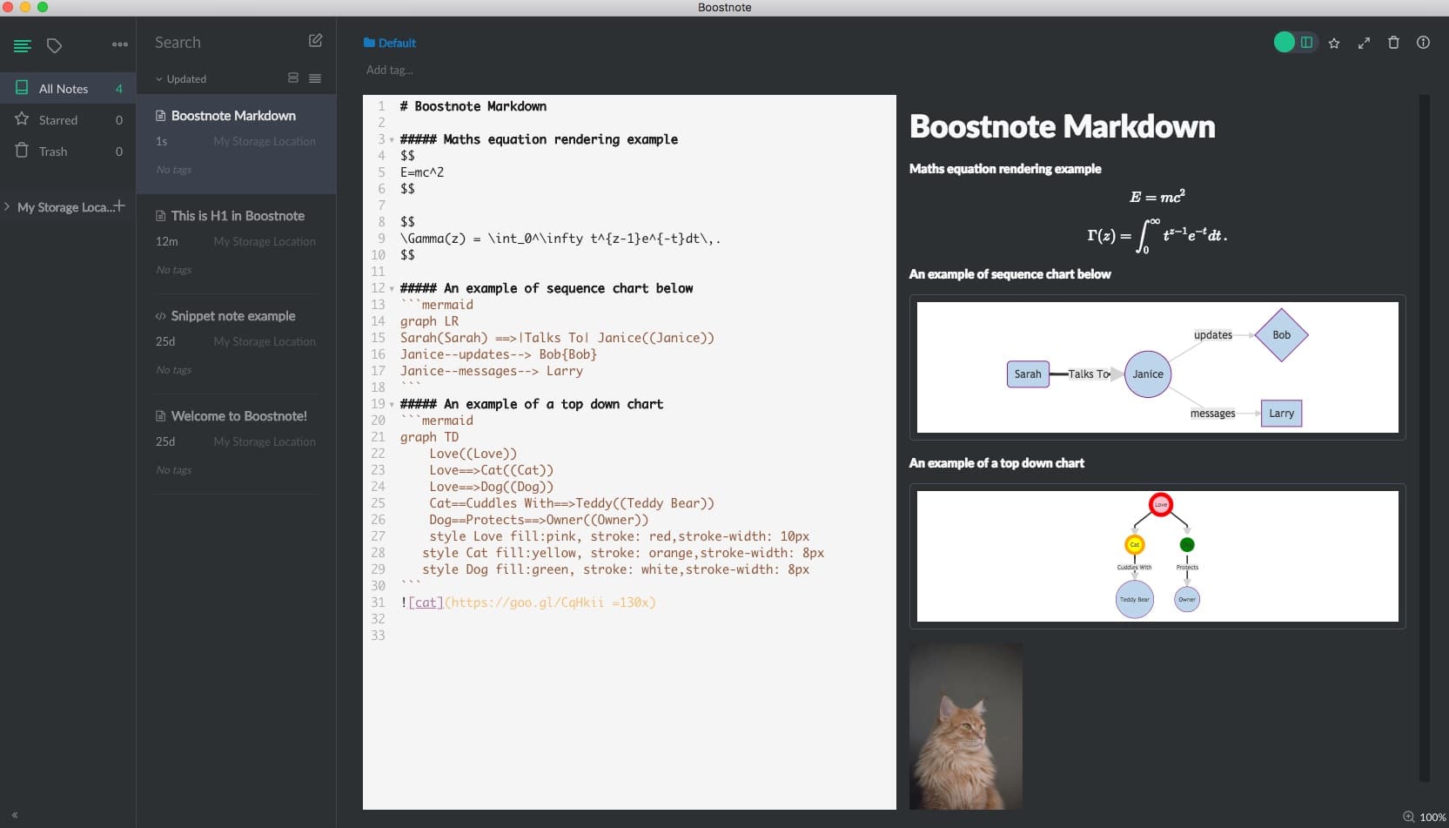Click the Owner node in top-down chart
Screen dimensions: 1449x828
[x=1187, y=599]
